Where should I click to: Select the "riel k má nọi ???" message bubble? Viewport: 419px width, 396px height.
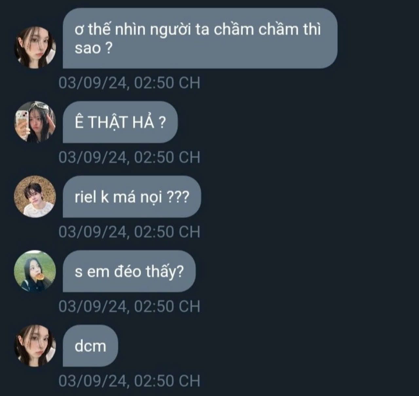[x=132, y=197]
